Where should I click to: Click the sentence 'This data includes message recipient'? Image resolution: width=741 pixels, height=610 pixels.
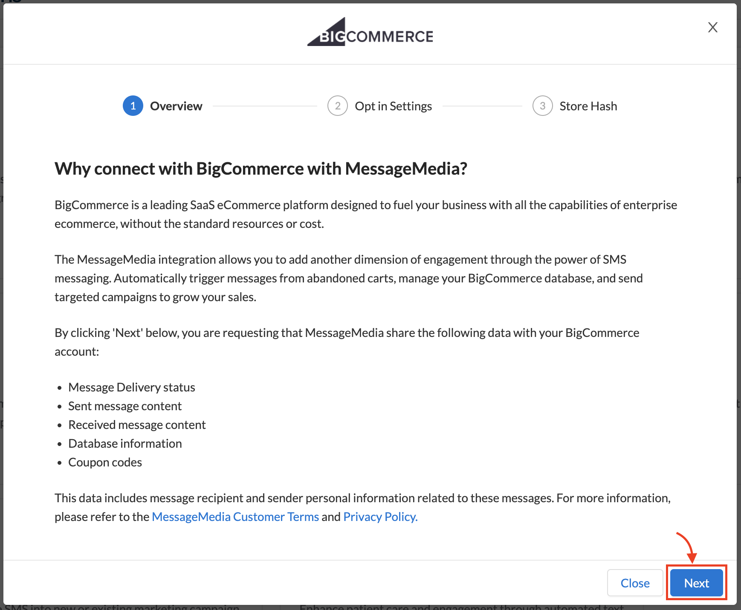tap(362, 507)
